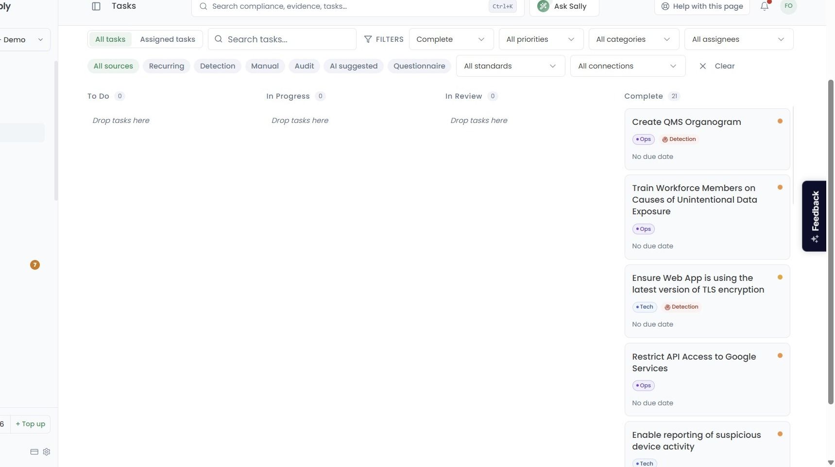835x467 pixels.
Task: Open the All categories dropdown
Action: click(x=634, y=39)
